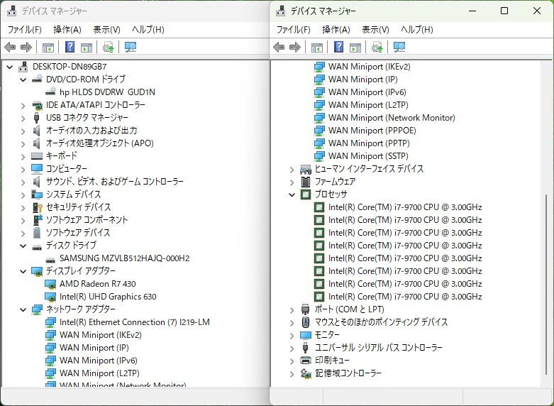Collapse ディスク ドライブ node

click(23, 246)
